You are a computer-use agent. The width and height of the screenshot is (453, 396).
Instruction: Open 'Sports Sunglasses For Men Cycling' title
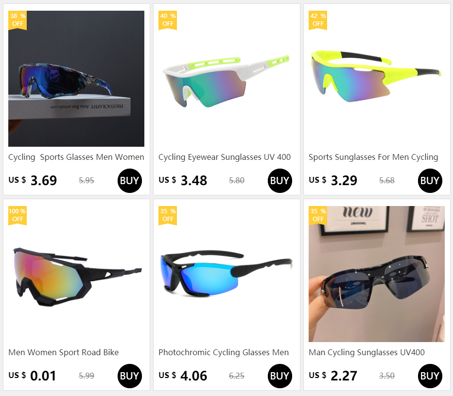[373, 157]
